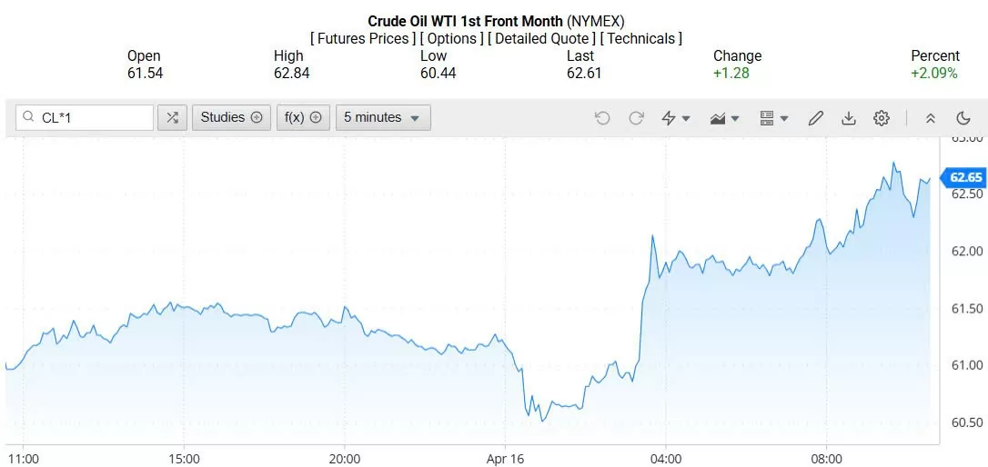View the Technicals link

pyautogui.click(x=641, y=39)
